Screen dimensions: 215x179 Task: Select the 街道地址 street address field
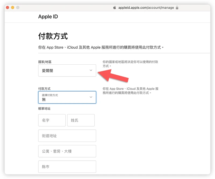point(67,136)
